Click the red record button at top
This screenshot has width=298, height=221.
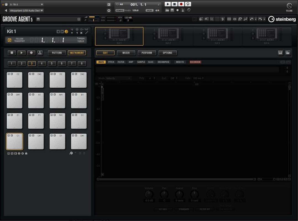coord(181,4)
